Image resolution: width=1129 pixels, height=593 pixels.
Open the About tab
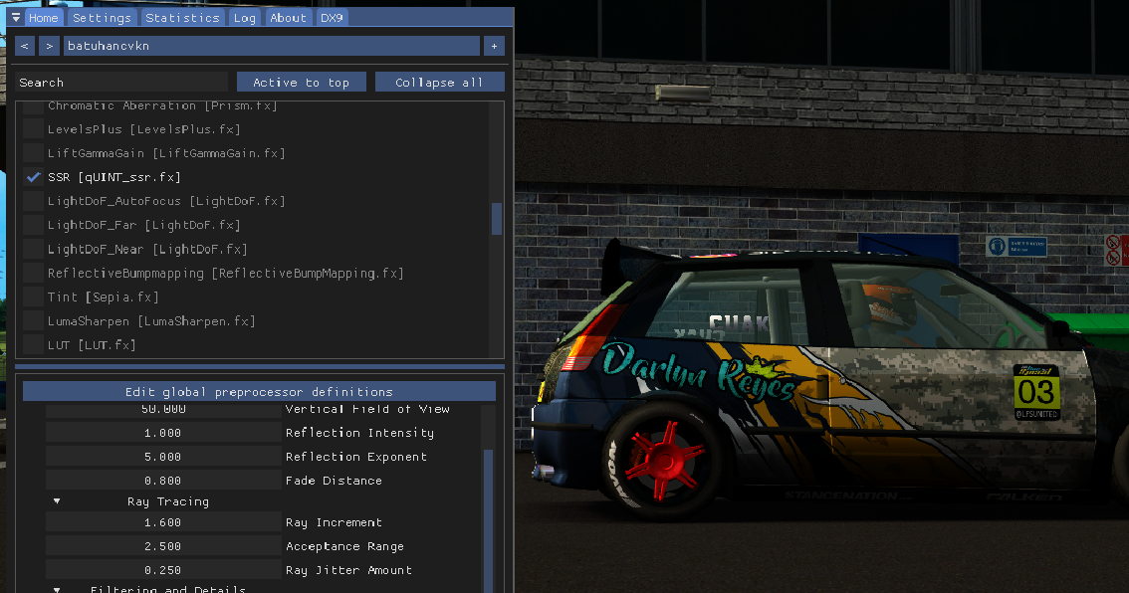coord(288,17)
